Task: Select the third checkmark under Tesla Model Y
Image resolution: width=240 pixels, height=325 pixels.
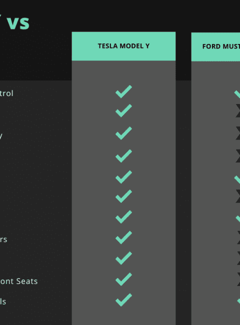Action: coord(123,133)
